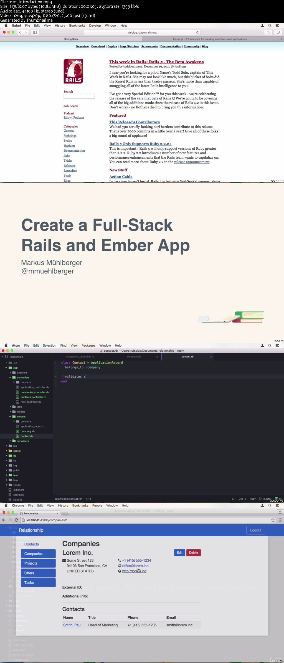Viewport: 284px width, 663px height.
Task: Collapse the relationship project root in Atom
Action: point(2,357)
